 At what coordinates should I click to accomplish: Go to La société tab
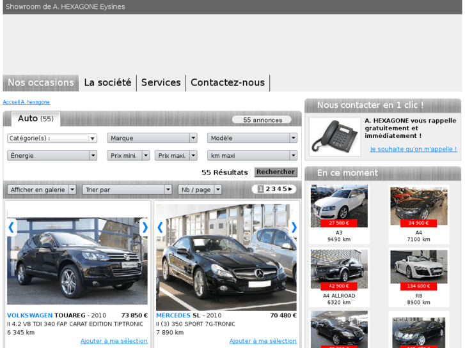click(x=107, y=82)
